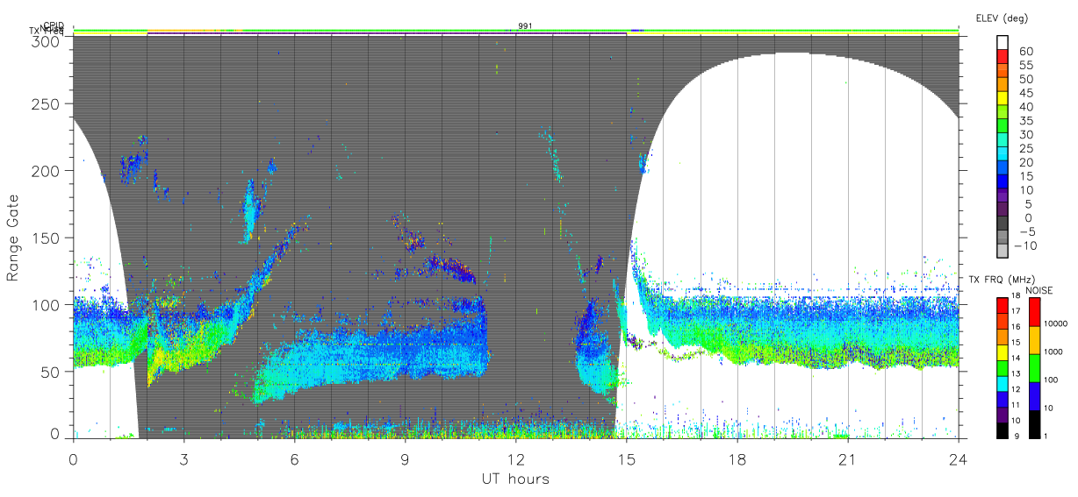Select black TX FRQ swatch between 9 and 10
Screen dimensions: 1078x497
point(1002,429)
